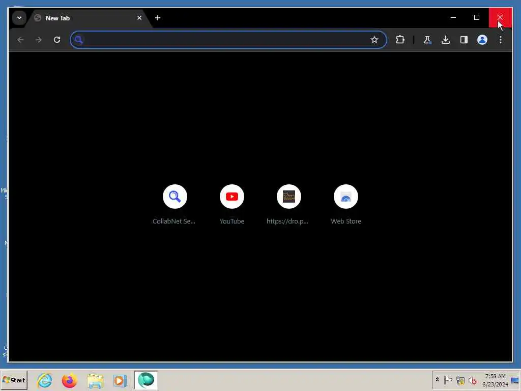Focus the address bar input
Screen dimensions: 521x391
tap(228, 40)
